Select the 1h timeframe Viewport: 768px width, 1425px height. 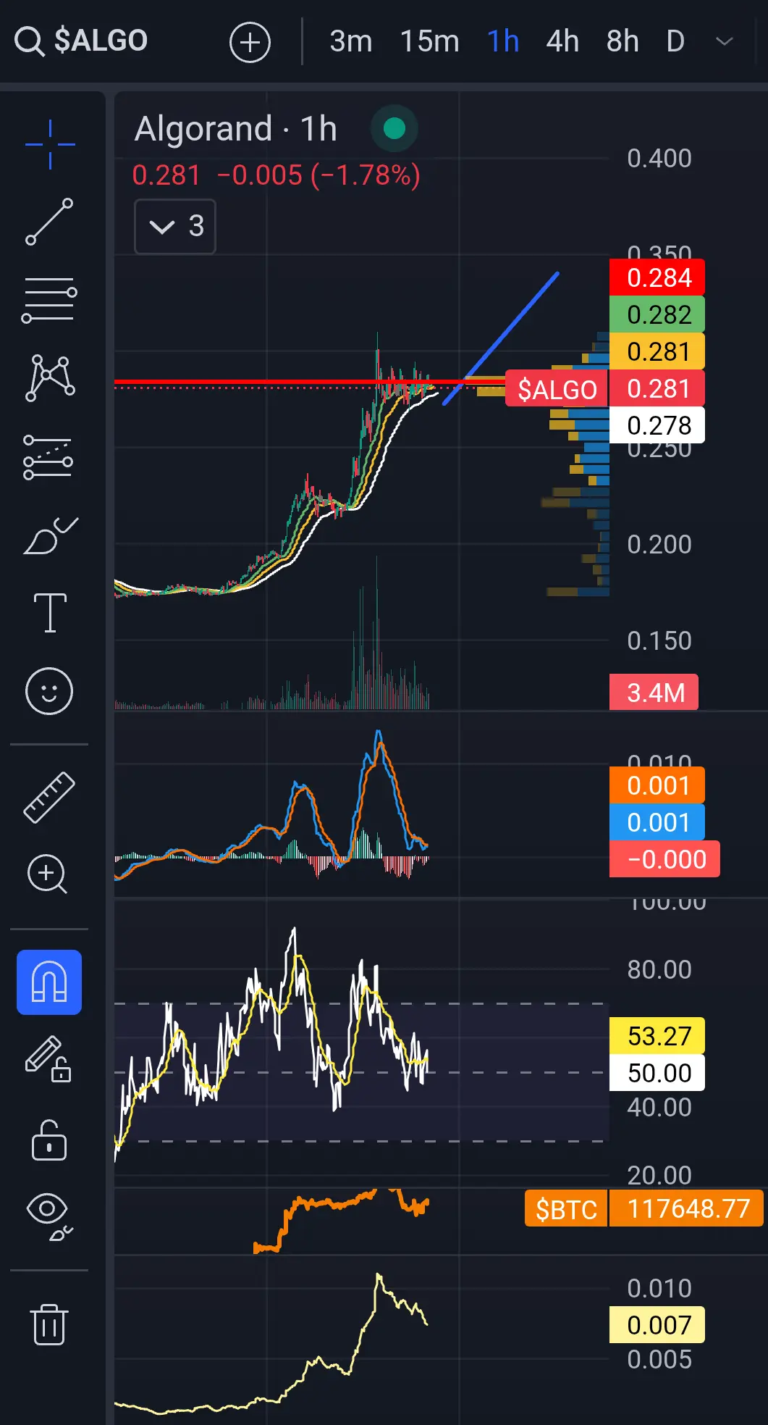pyautogui.click(x=503, y=42)
